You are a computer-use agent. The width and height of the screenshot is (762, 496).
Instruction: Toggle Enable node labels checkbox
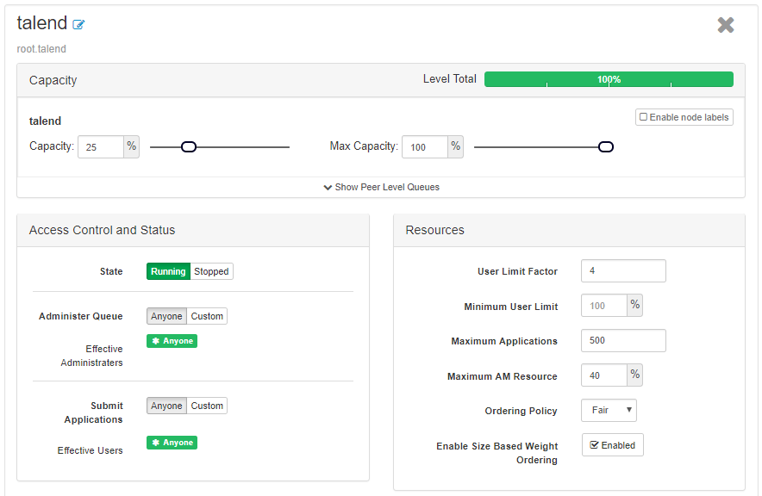[x=643, y=117]
